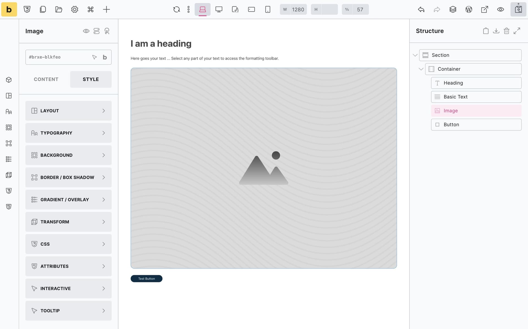Select the mobile portrait breakpoint icon
This screenshot has width=528, height=329.
click(x=268, y=9)
